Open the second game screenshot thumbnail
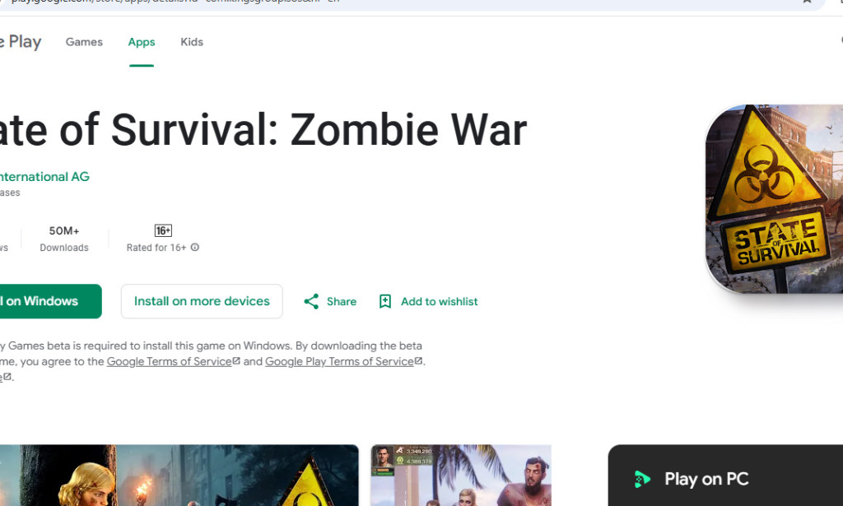 click(x=461, y=476)
